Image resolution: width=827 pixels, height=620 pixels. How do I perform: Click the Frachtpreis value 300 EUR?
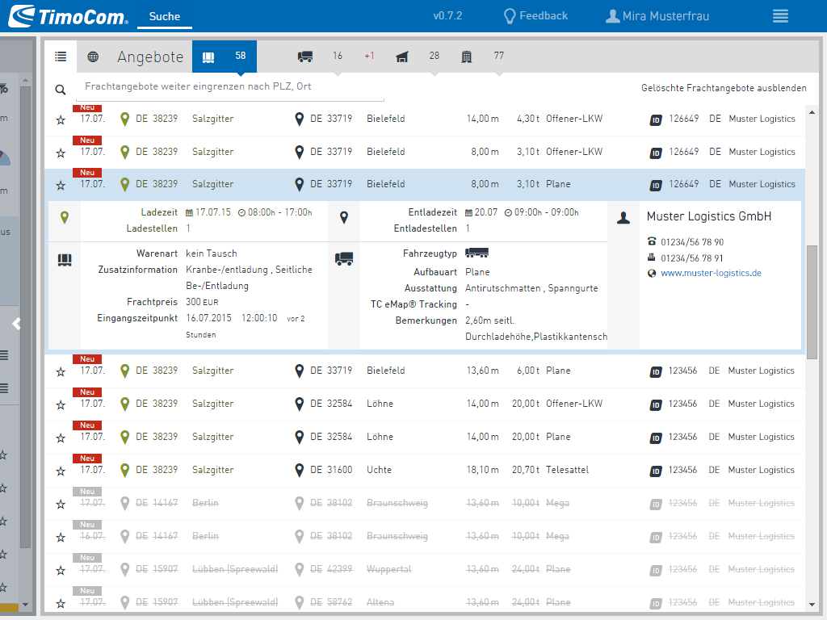click(x=202, y=302)
